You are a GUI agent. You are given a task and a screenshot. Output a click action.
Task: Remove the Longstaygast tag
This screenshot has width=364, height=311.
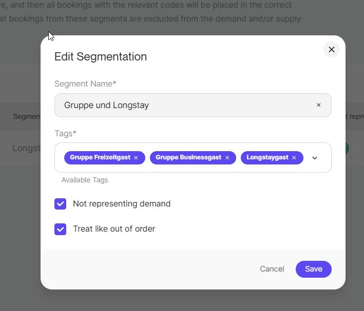[294, 158]
